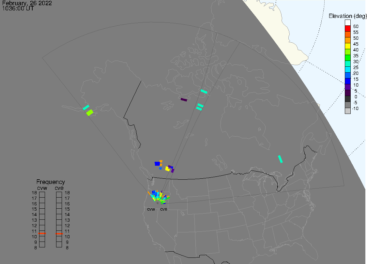Click the isolated teal echo near Quebec
Screen dimensions: 367x264
(x=280, y=159)
